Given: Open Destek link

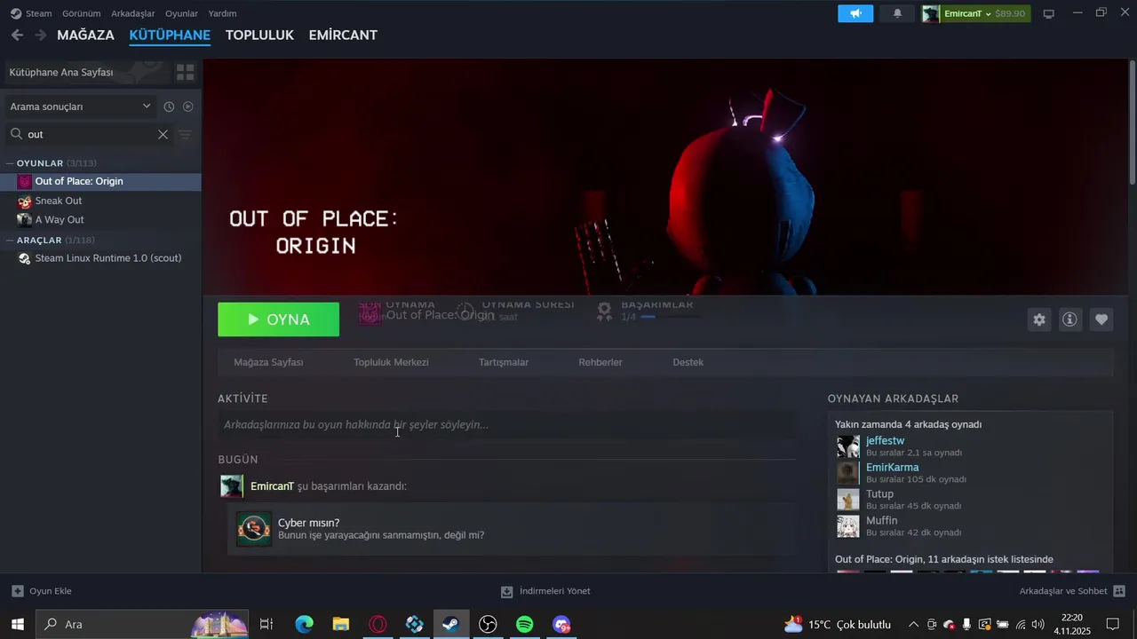Looking at the screenshot, I should tap(688, 362).
